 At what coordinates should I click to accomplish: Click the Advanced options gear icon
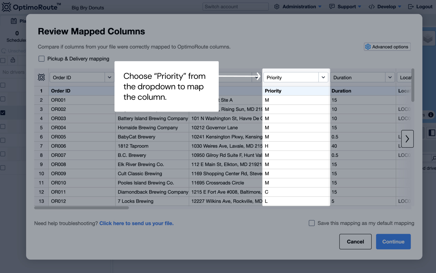pos(368,47)
